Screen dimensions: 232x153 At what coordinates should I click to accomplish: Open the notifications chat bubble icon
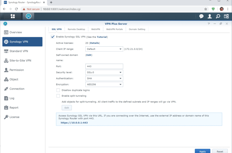(201, 16)
